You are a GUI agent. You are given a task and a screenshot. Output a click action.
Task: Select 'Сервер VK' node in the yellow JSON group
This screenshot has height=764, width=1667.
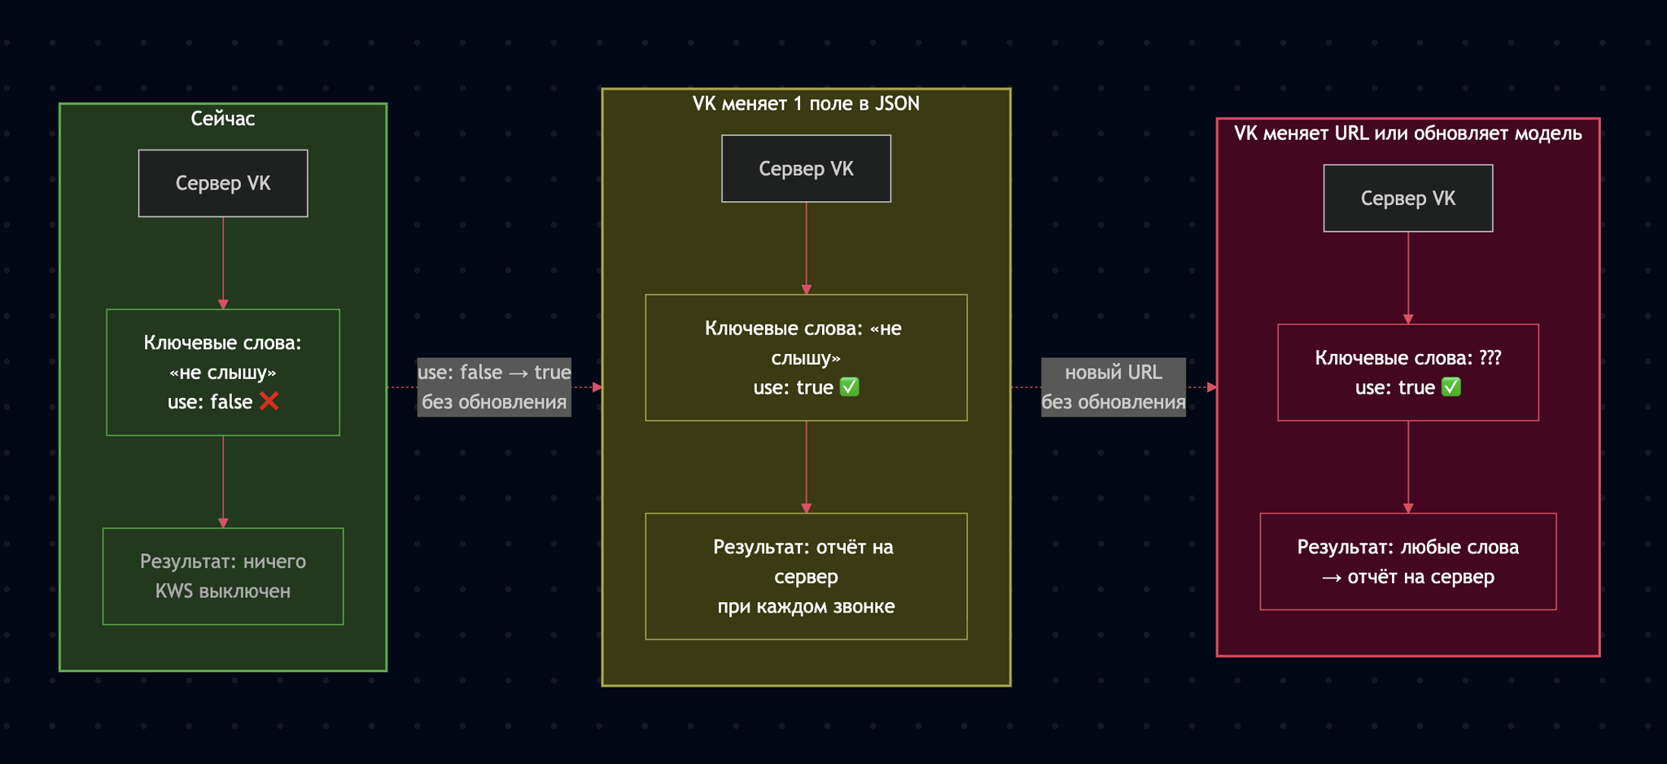806,168
